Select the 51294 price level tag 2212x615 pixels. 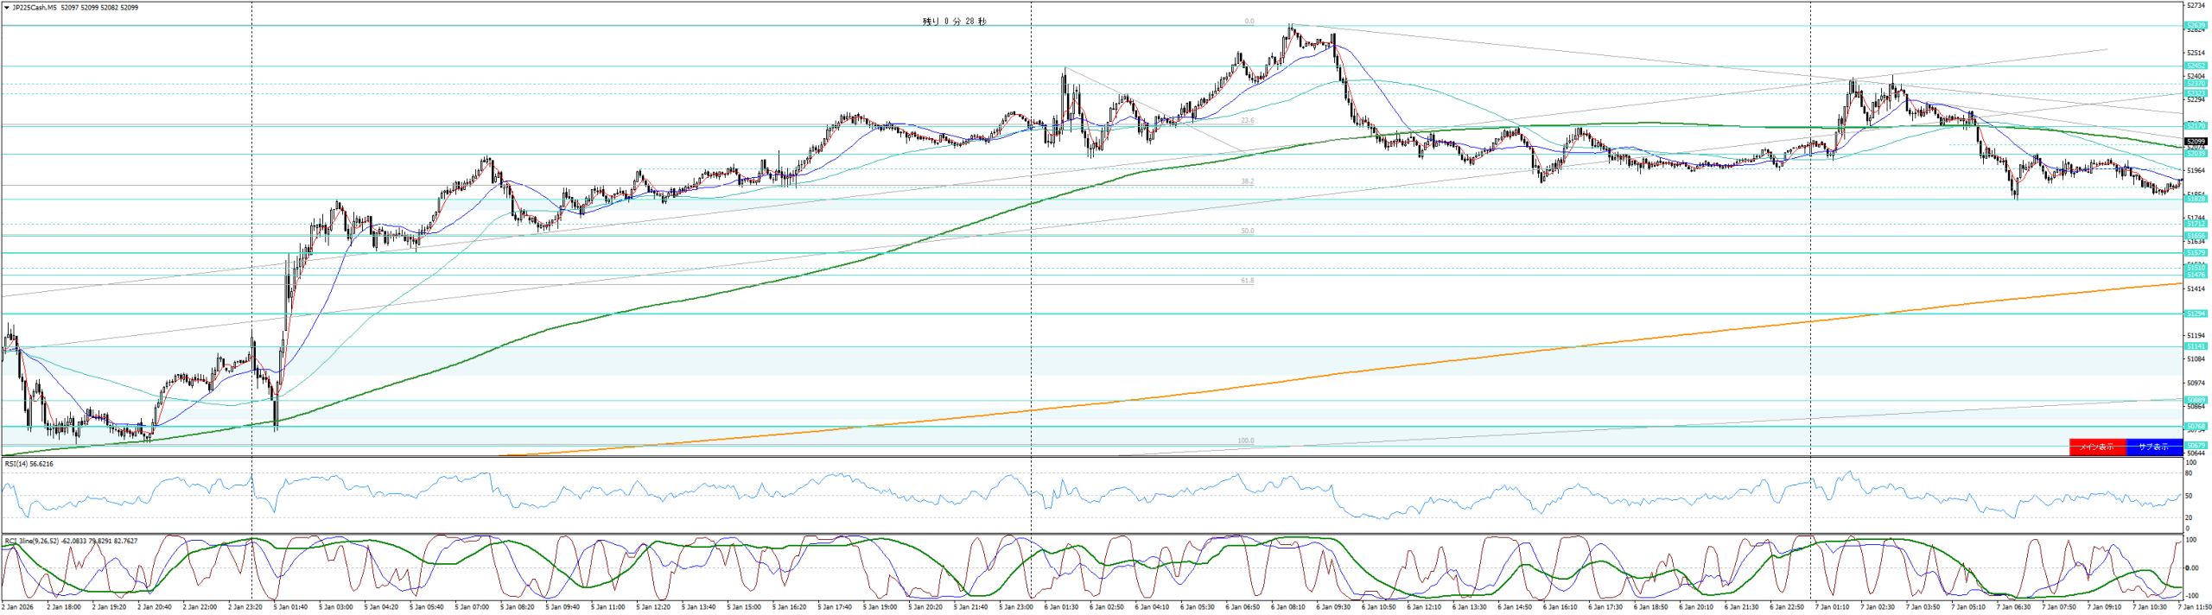point(2196,314)
